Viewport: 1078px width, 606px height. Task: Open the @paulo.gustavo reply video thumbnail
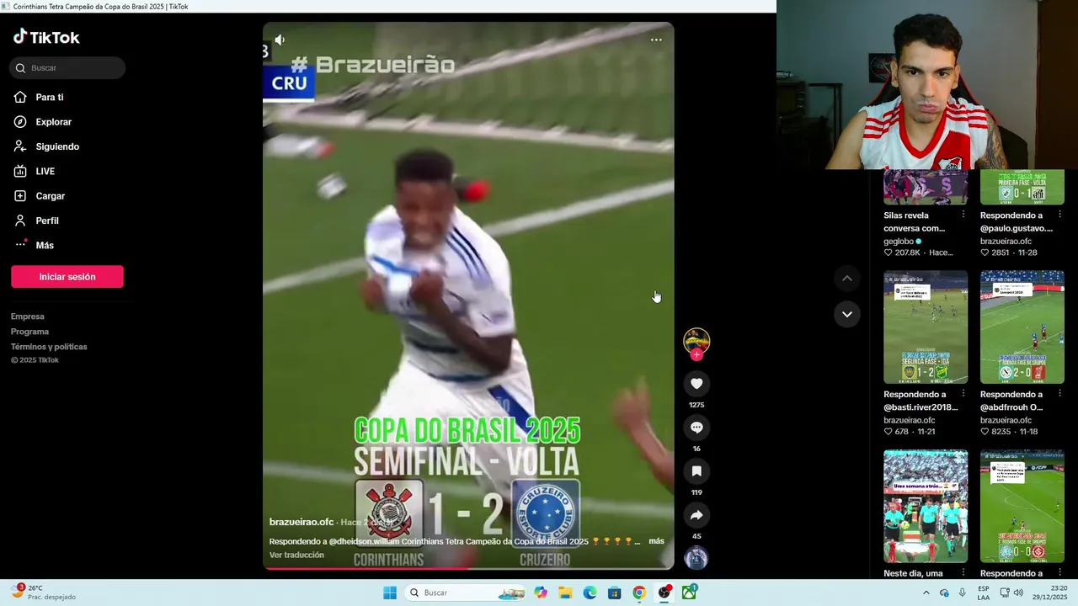1022,187
